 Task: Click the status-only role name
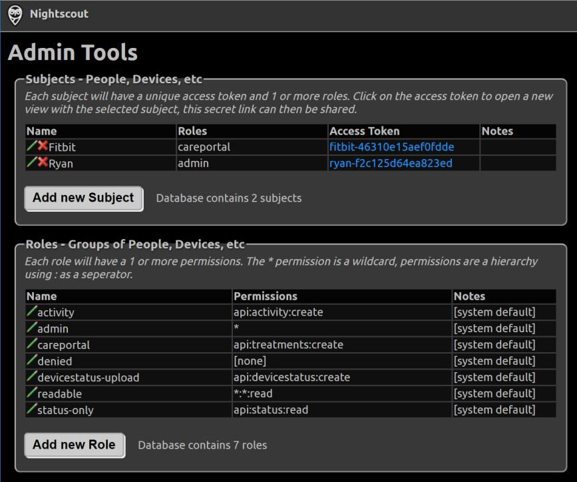pos(65,410)
